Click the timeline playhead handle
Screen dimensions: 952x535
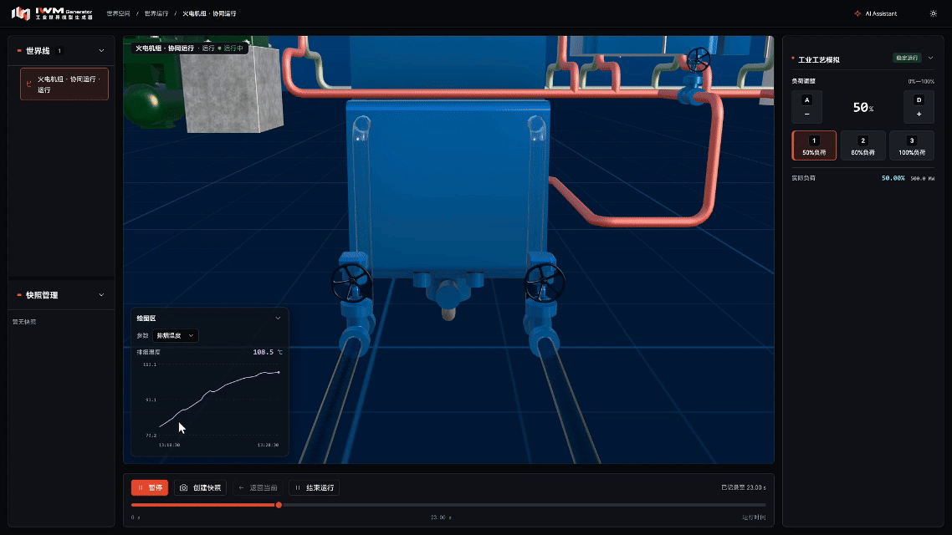coord(279,505)
